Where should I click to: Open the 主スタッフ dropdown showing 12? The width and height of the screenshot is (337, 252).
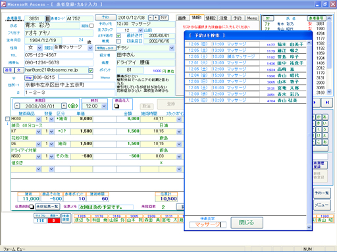[x=140, y=30]
